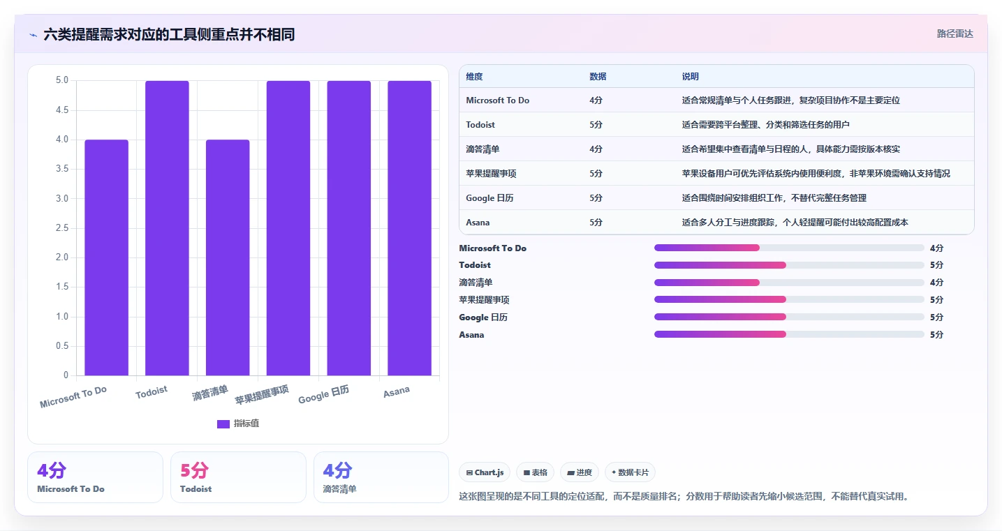1002x531 pixels.
Task: Click the icon inside the Chart.js chip
Action: tap(469, 472)
